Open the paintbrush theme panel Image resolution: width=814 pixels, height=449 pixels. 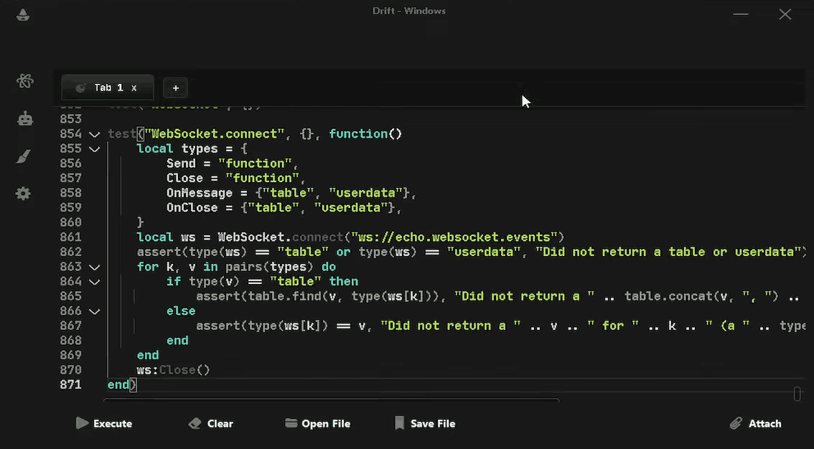[24, 156]
